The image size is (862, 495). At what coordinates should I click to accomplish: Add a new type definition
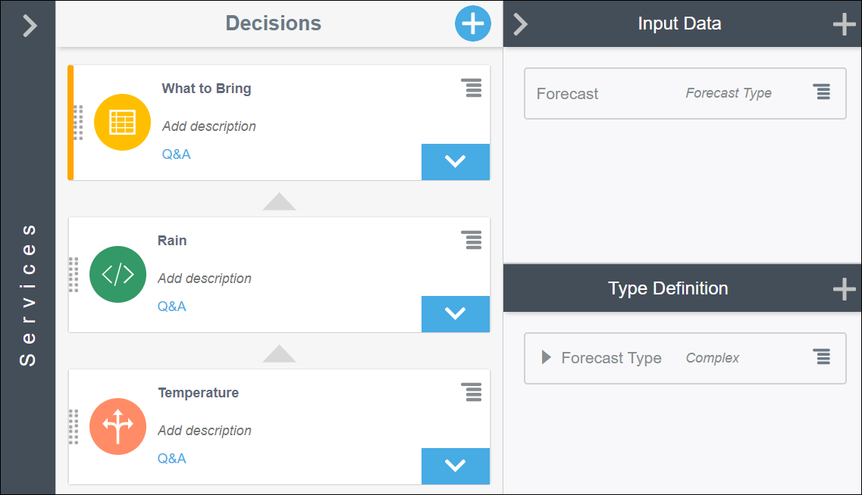coord(844,288)
